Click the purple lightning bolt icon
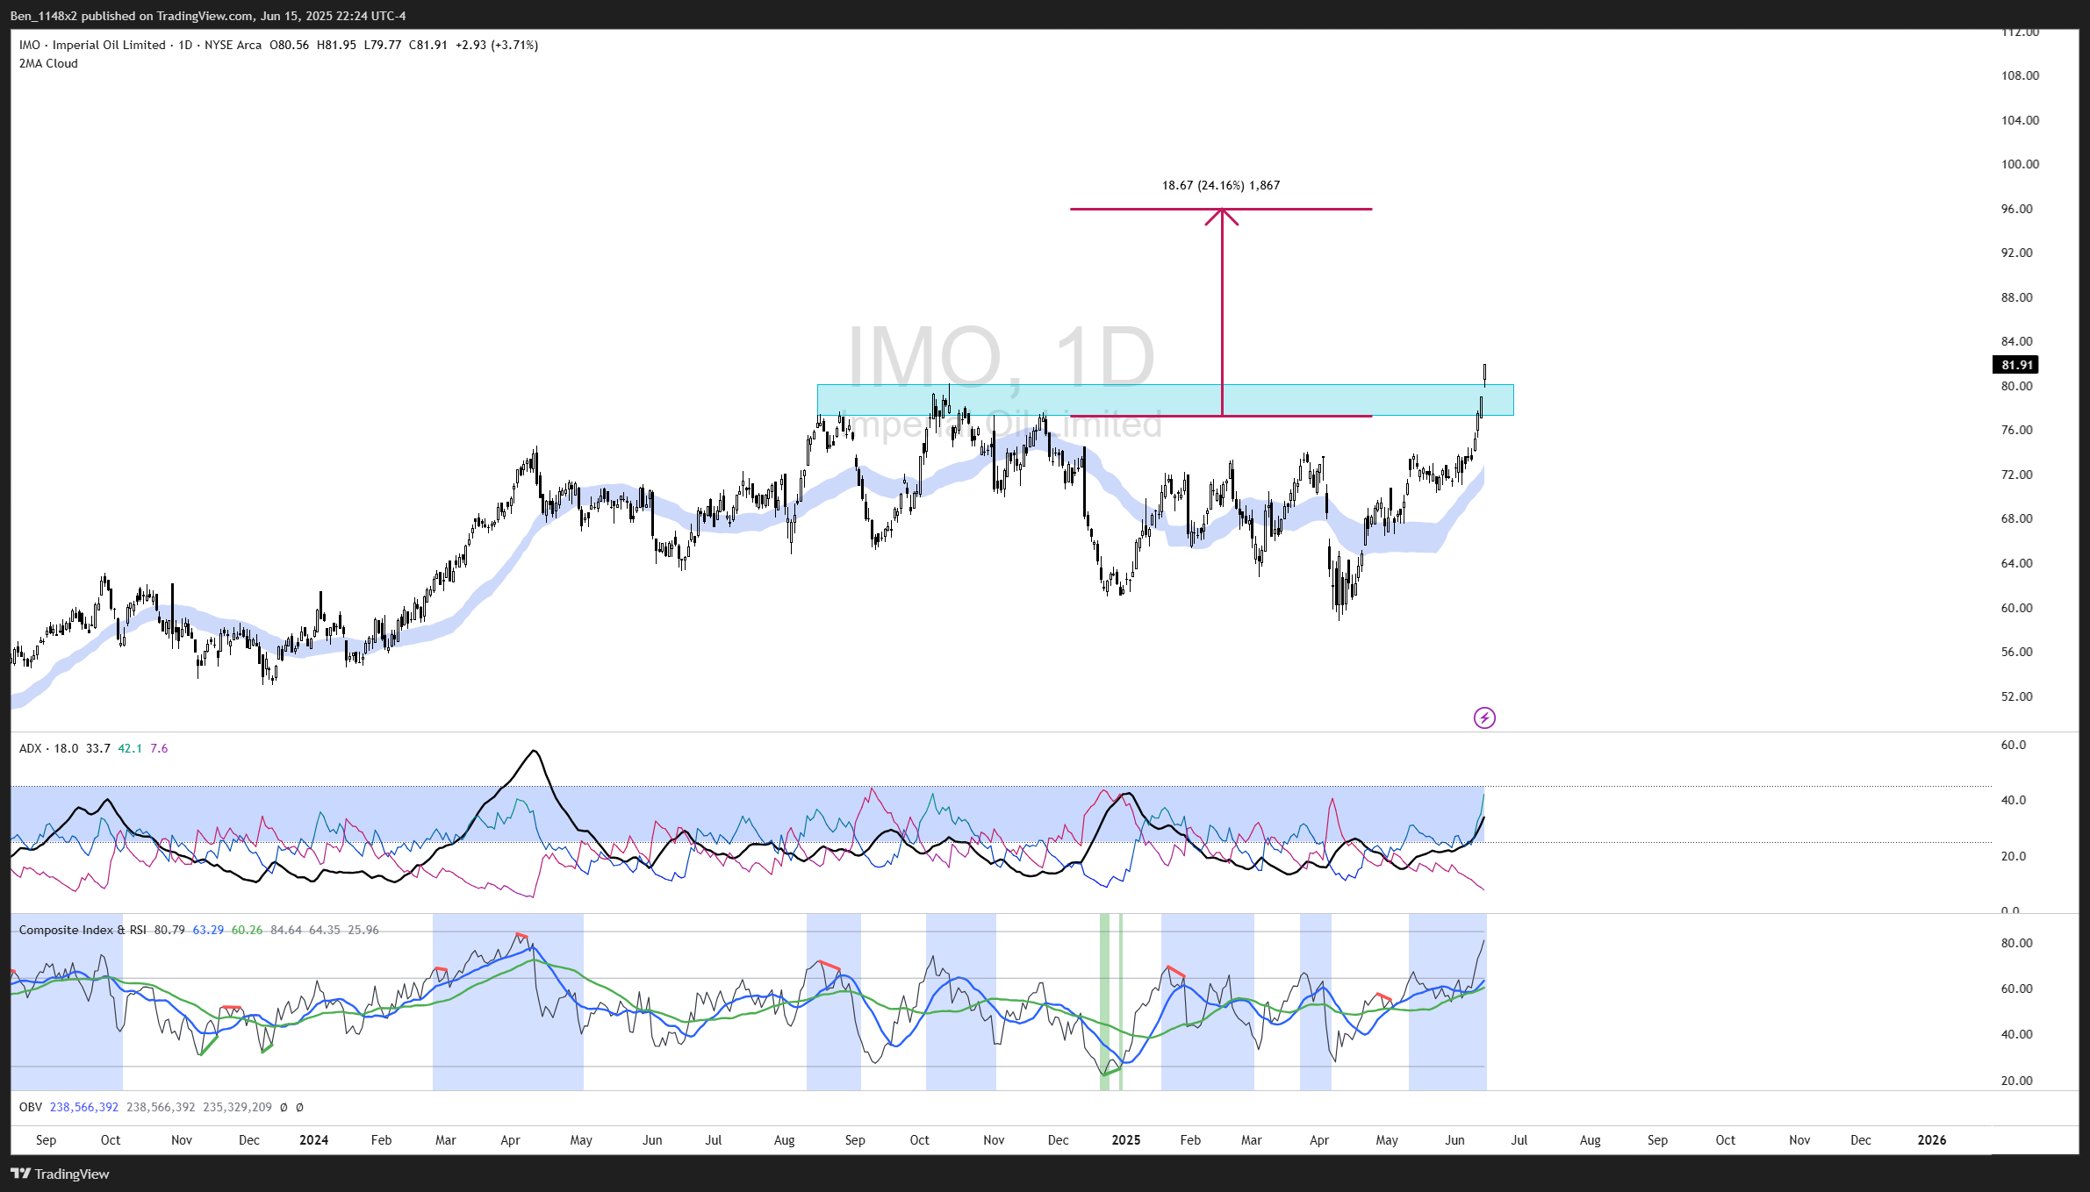The height and width of the screenshot is (1192, 2090). pyautogui.click(x=1484, y=718)
